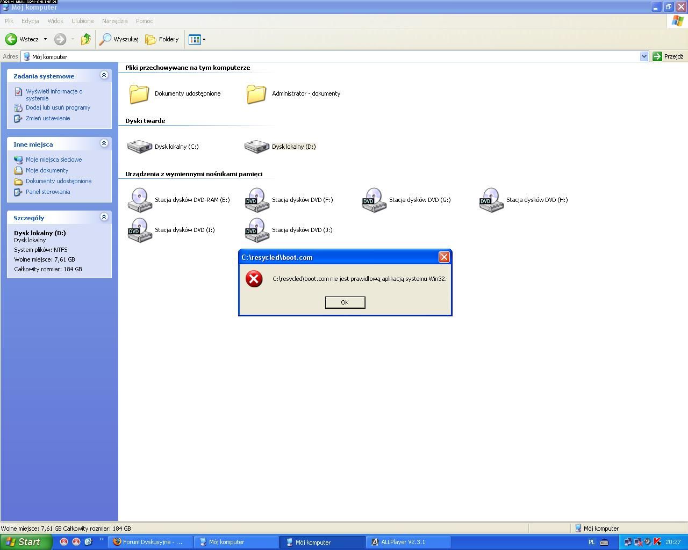Expand the address bar dropdown arrow
This screenshot has height=550, width=688.
point(644,56)
